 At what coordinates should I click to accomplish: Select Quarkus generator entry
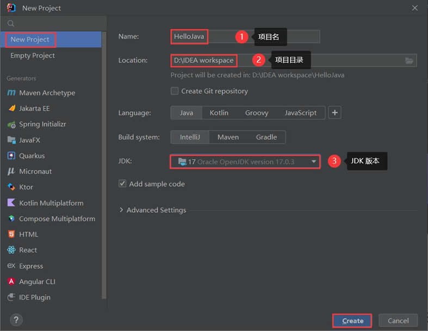(51, 156)
